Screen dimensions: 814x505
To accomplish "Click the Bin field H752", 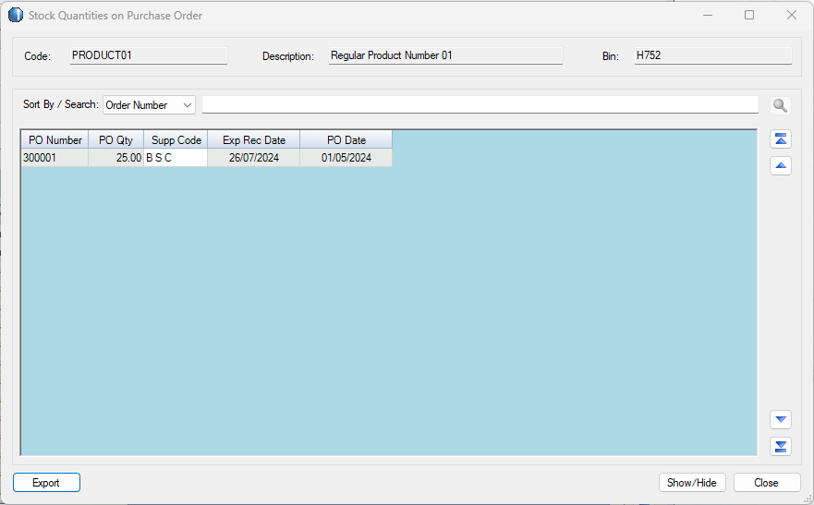I will coord(712,55).
